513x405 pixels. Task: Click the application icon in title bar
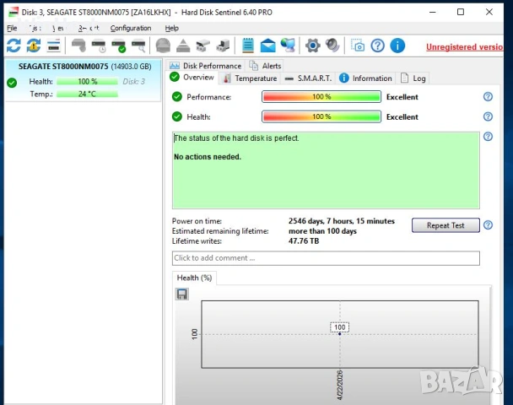13,12
